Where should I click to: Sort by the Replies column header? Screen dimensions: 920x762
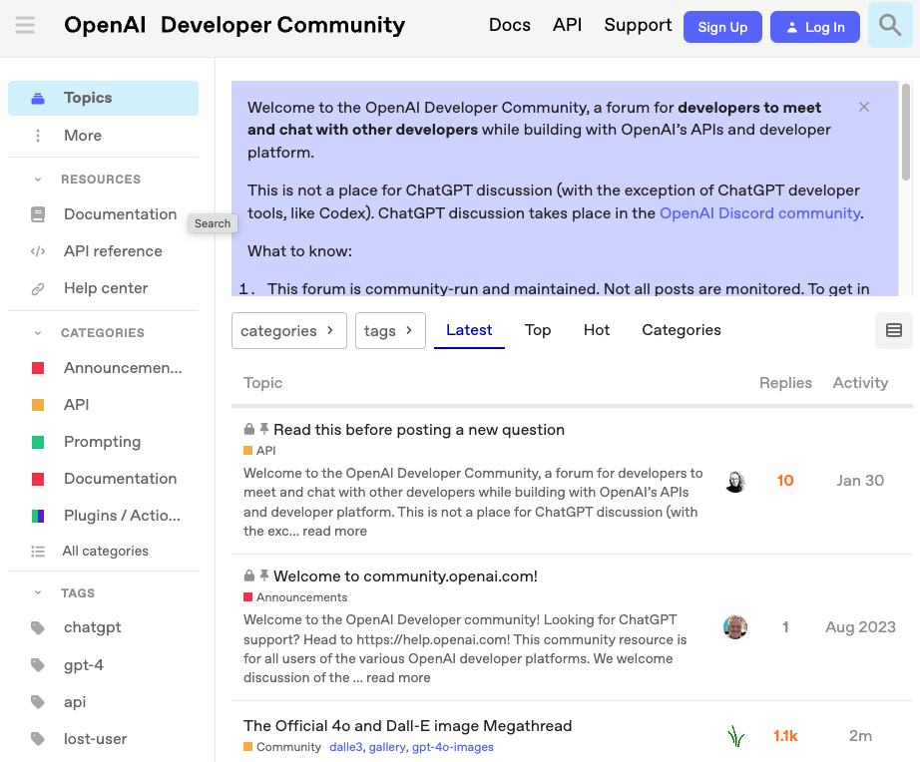coord(785,383)
